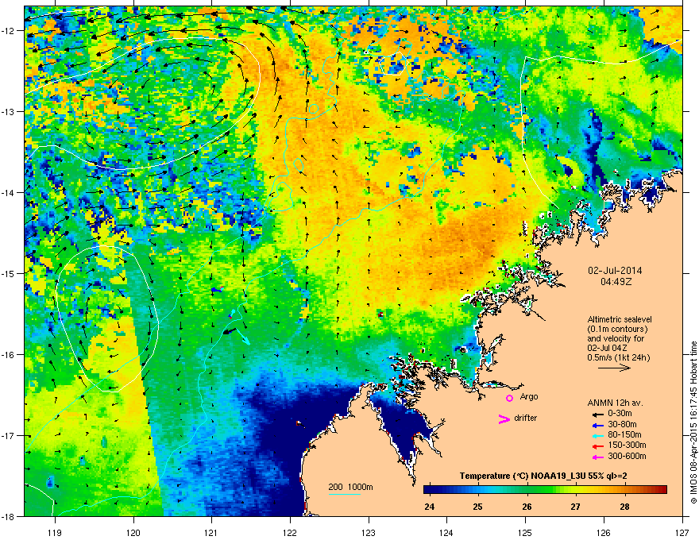Viewport: 699px width, 540px height.
Task: Click the 150-300m depth label
Action: 627,445
